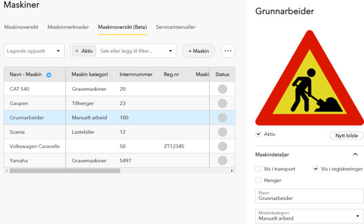The image size is (364, 224).
Task: Remove the Aktiv filter chip with x
Action: [x=77, y=51]
